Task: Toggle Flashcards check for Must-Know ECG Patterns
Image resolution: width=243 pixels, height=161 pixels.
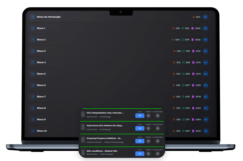Action: coord(158,128)
